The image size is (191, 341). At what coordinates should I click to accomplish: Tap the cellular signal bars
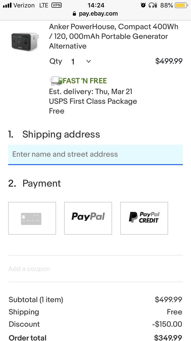(7, 5)
